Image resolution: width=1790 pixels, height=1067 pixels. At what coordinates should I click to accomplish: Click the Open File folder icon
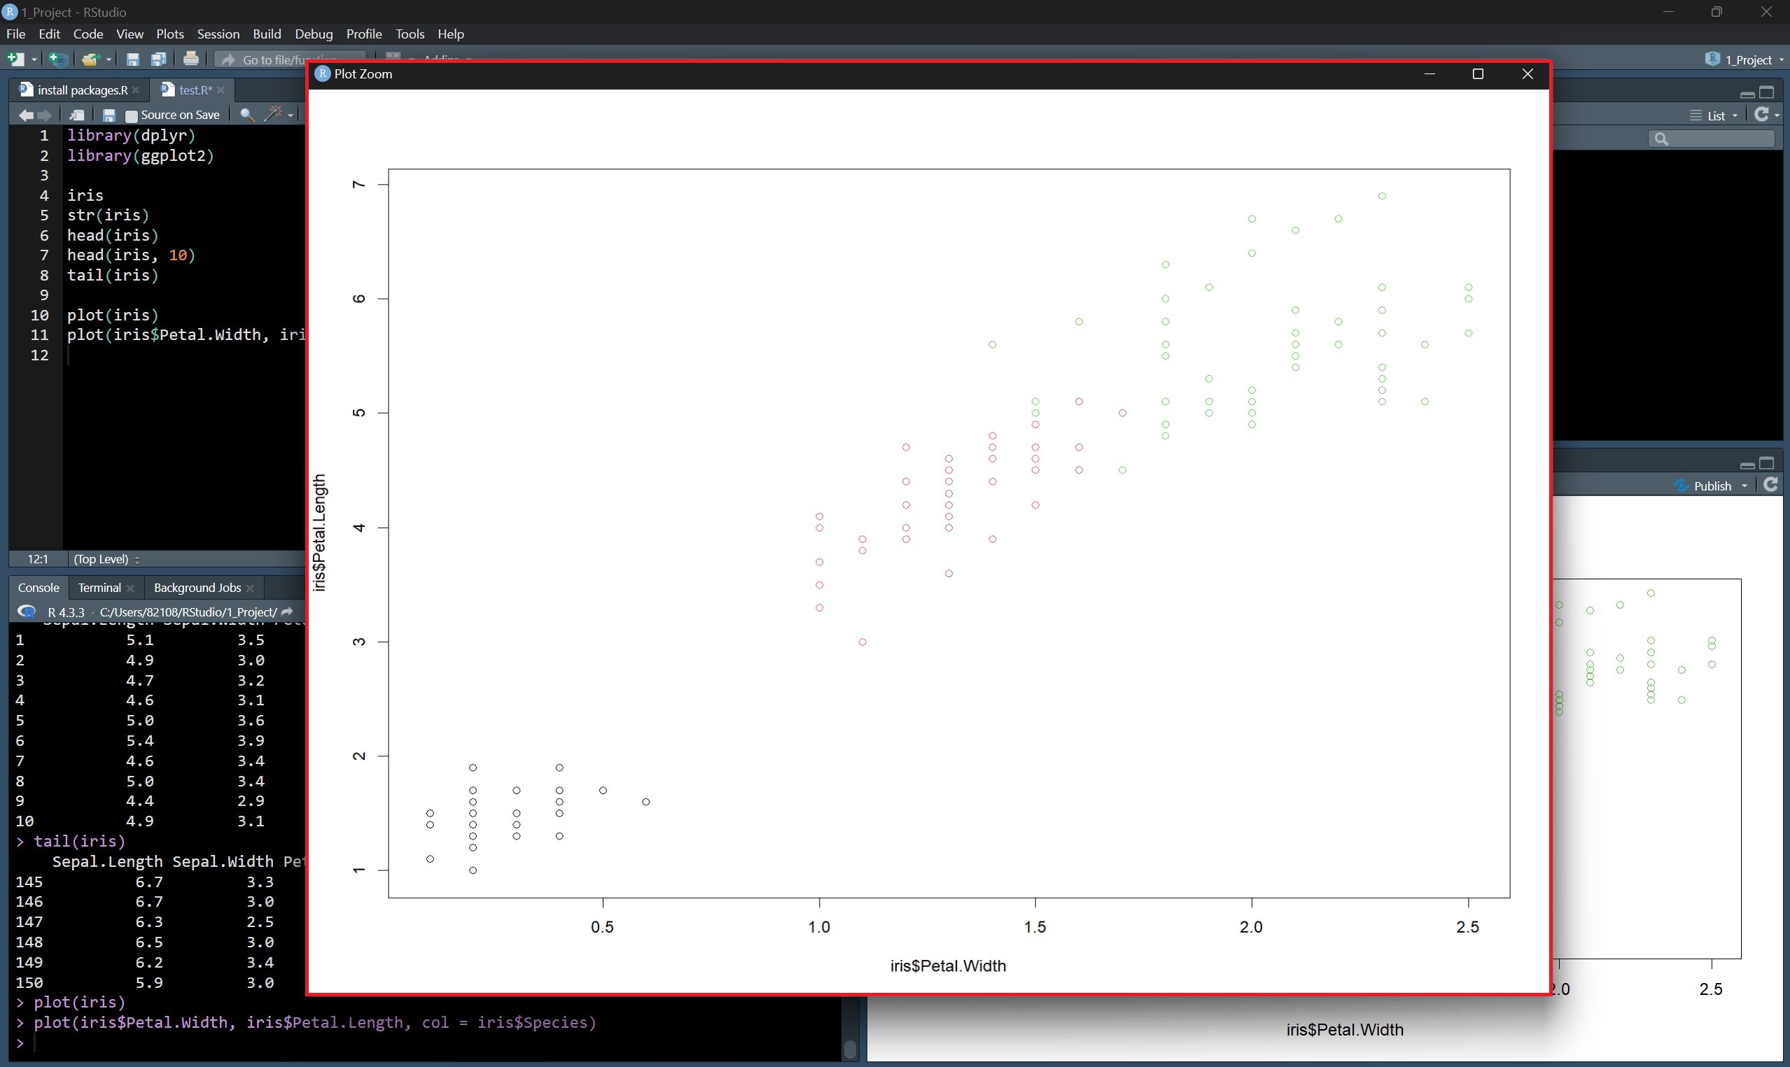click(90, 59)
